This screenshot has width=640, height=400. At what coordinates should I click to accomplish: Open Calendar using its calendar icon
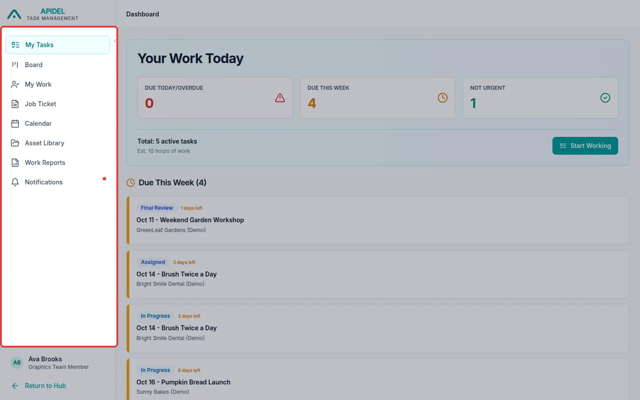click(x=15, y=124)
